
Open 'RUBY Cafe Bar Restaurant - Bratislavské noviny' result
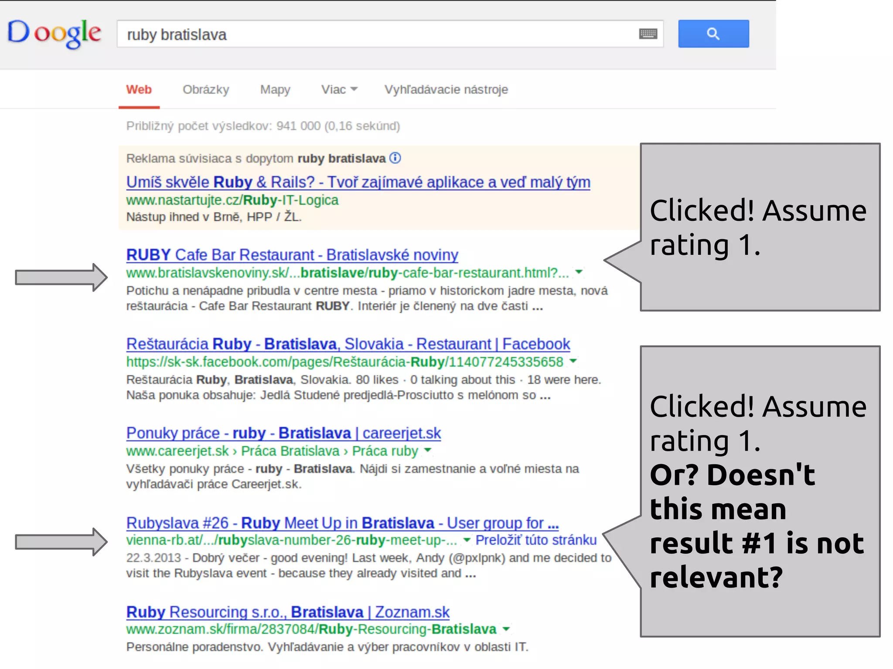click(292, 255)
